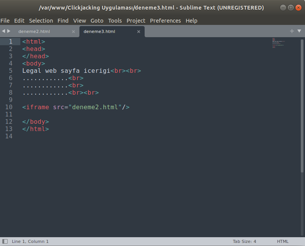Open the Project menu
The image size is (305, 246).
(x=136, y=21)
